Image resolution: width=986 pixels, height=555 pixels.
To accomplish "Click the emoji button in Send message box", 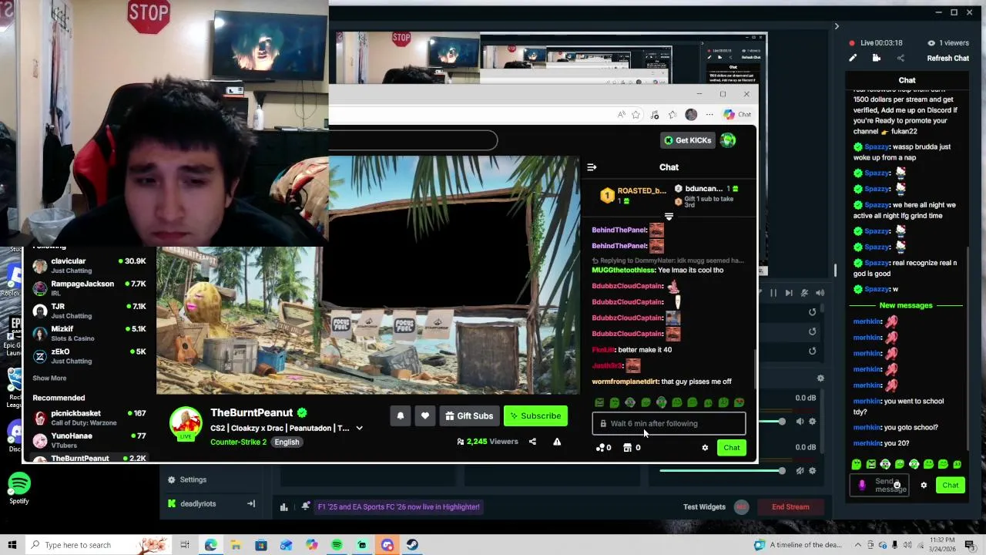I will coord(897,485).
